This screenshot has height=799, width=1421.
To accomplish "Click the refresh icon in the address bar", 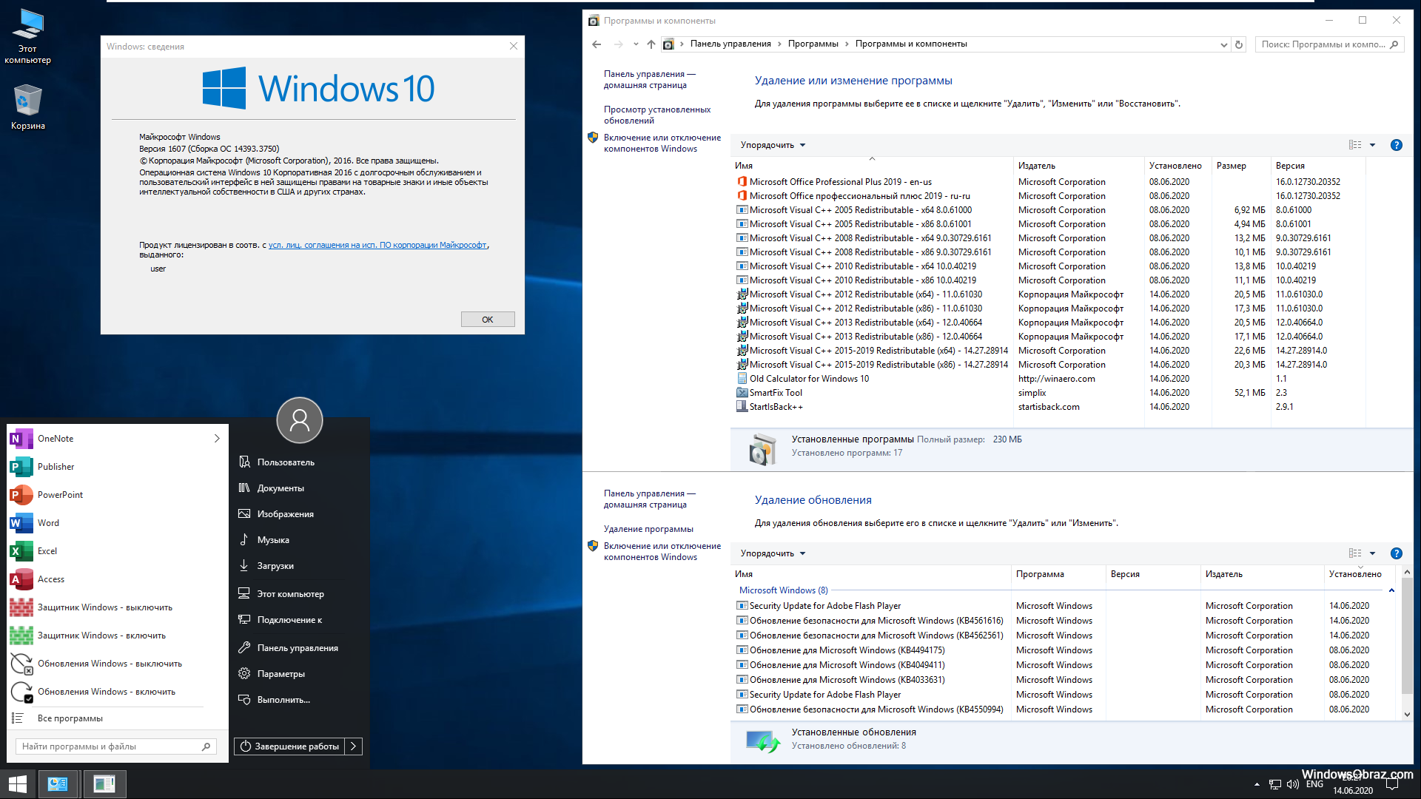I will (x=1239, y=44).
